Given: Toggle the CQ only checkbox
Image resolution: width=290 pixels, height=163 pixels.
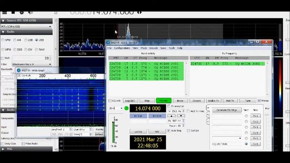Looking at the screenshot, I should [110, 101].
